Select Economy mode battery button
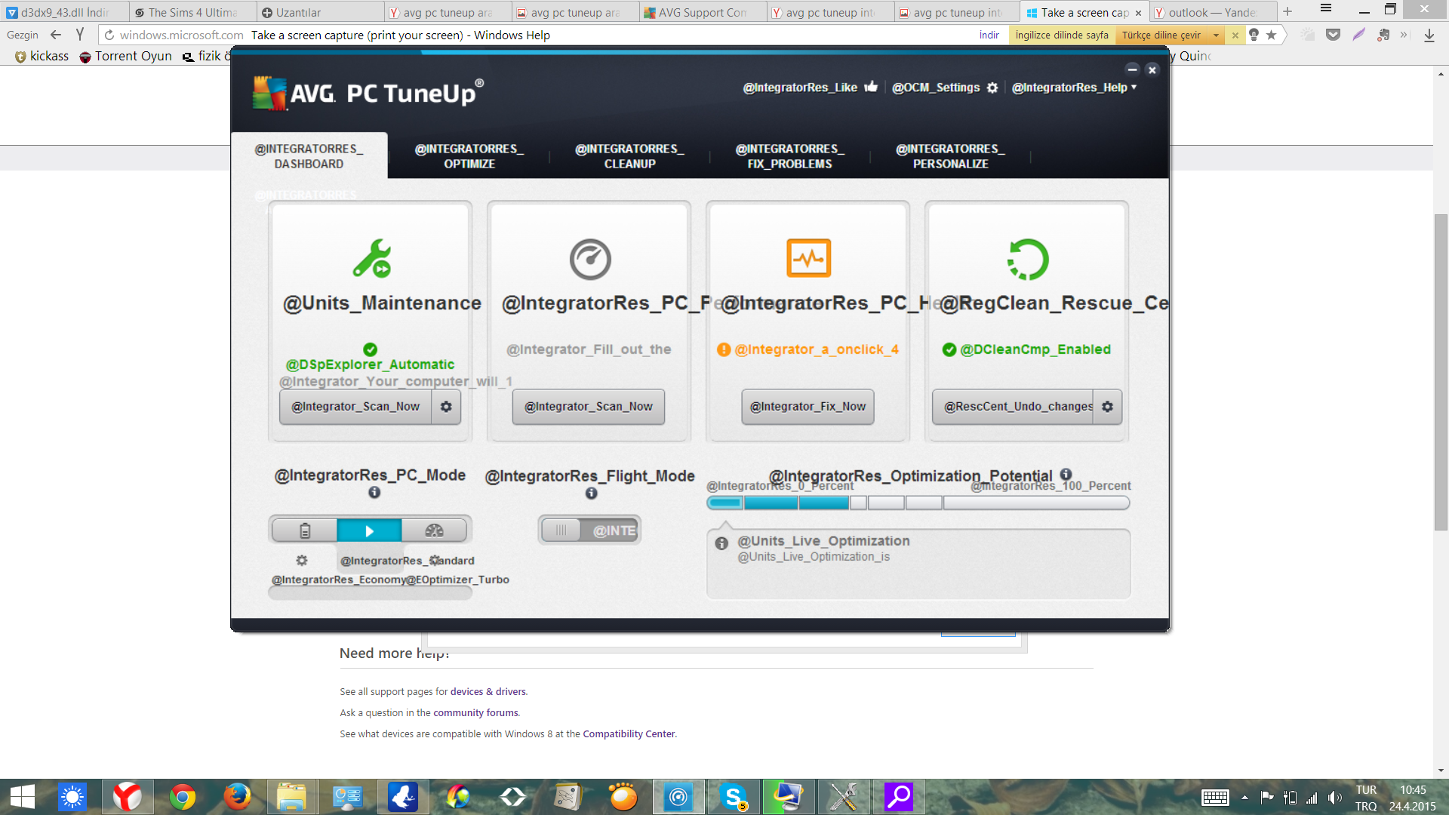Viewport: 1449px width, 815px height. (x=305, y=531)
